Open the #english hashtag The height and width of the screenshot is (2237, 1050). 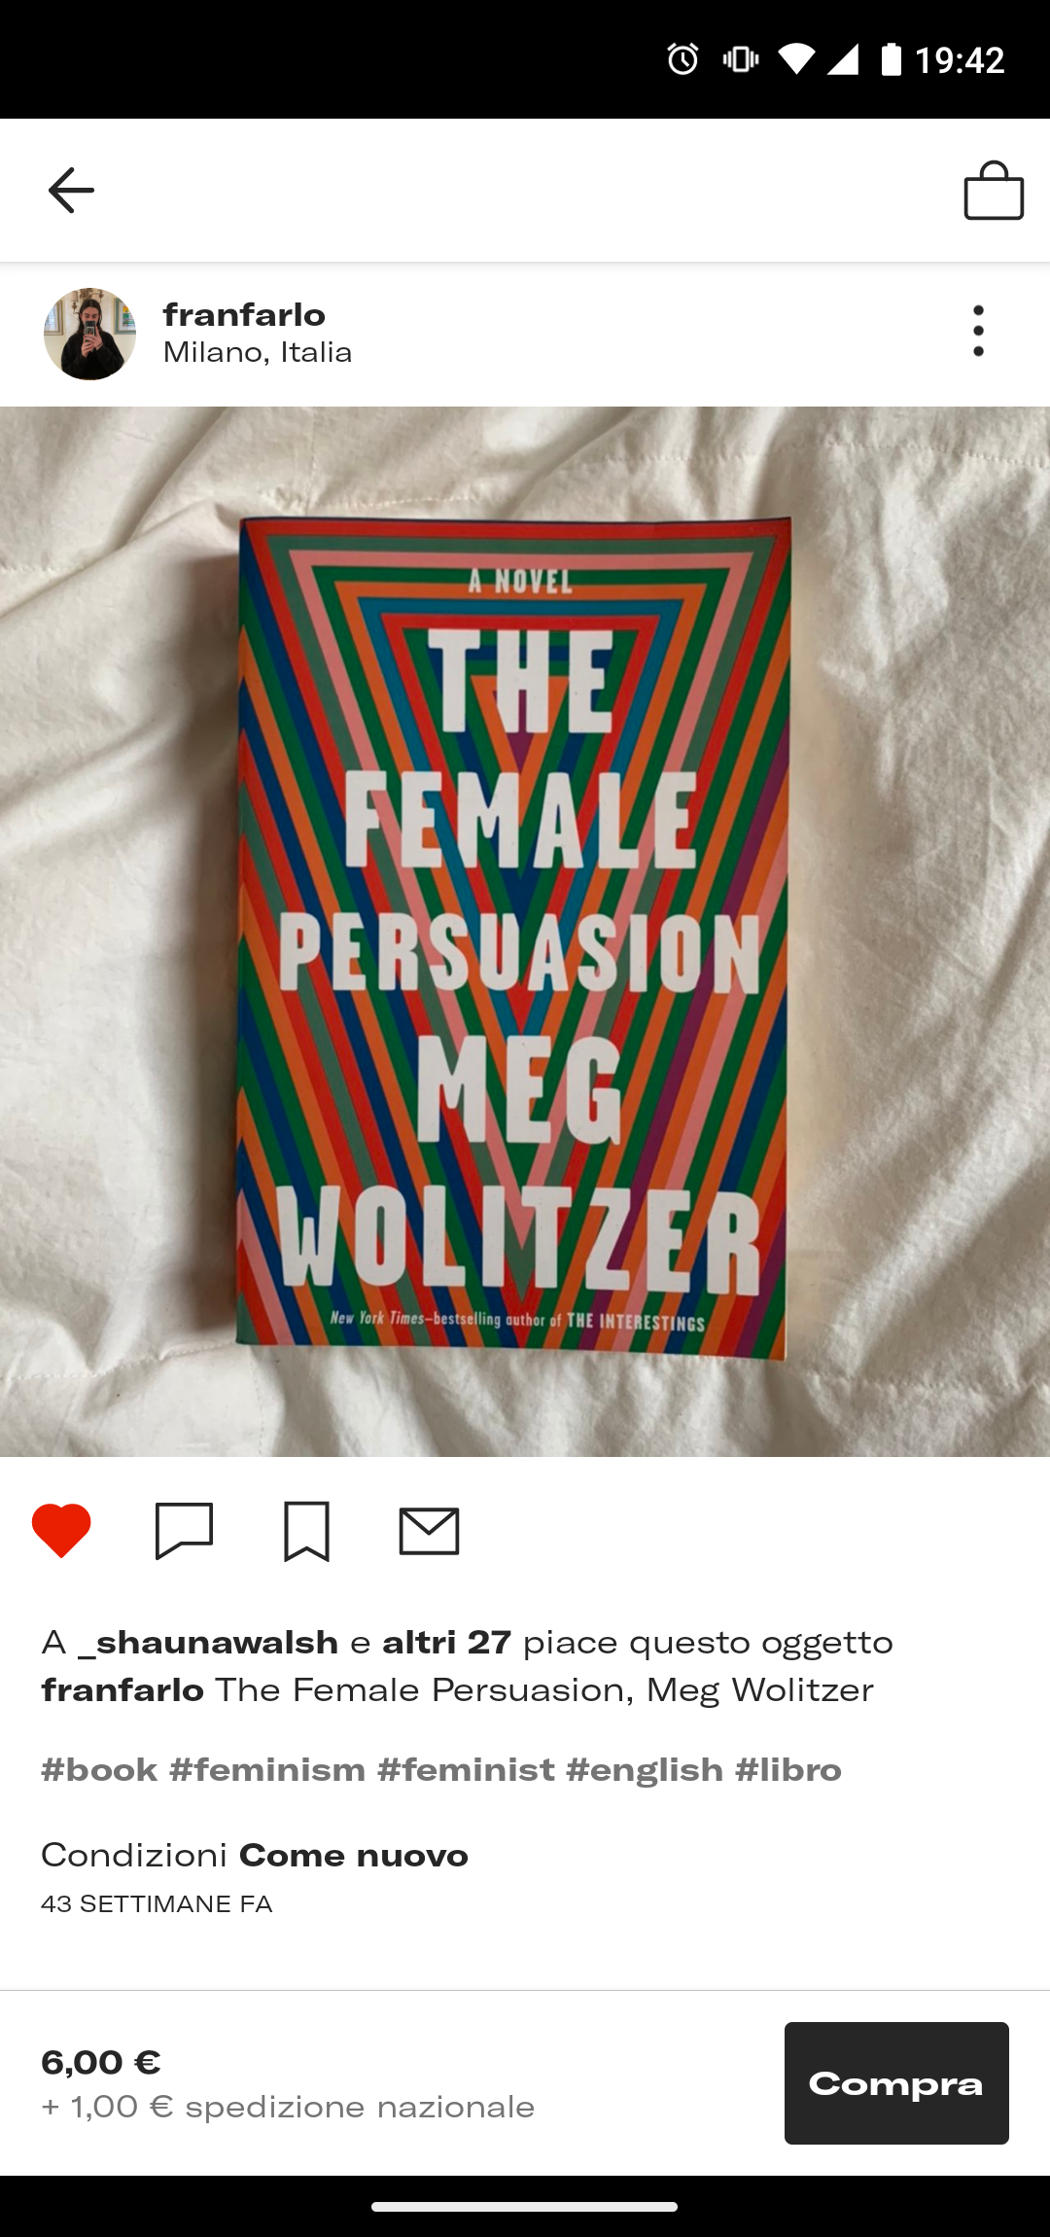(x=645, y=1770)
